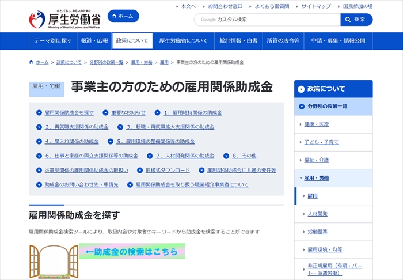Type in the Google カスタム検索 field
The height and width of the screenshot is (280, 403).
[268, 20]
